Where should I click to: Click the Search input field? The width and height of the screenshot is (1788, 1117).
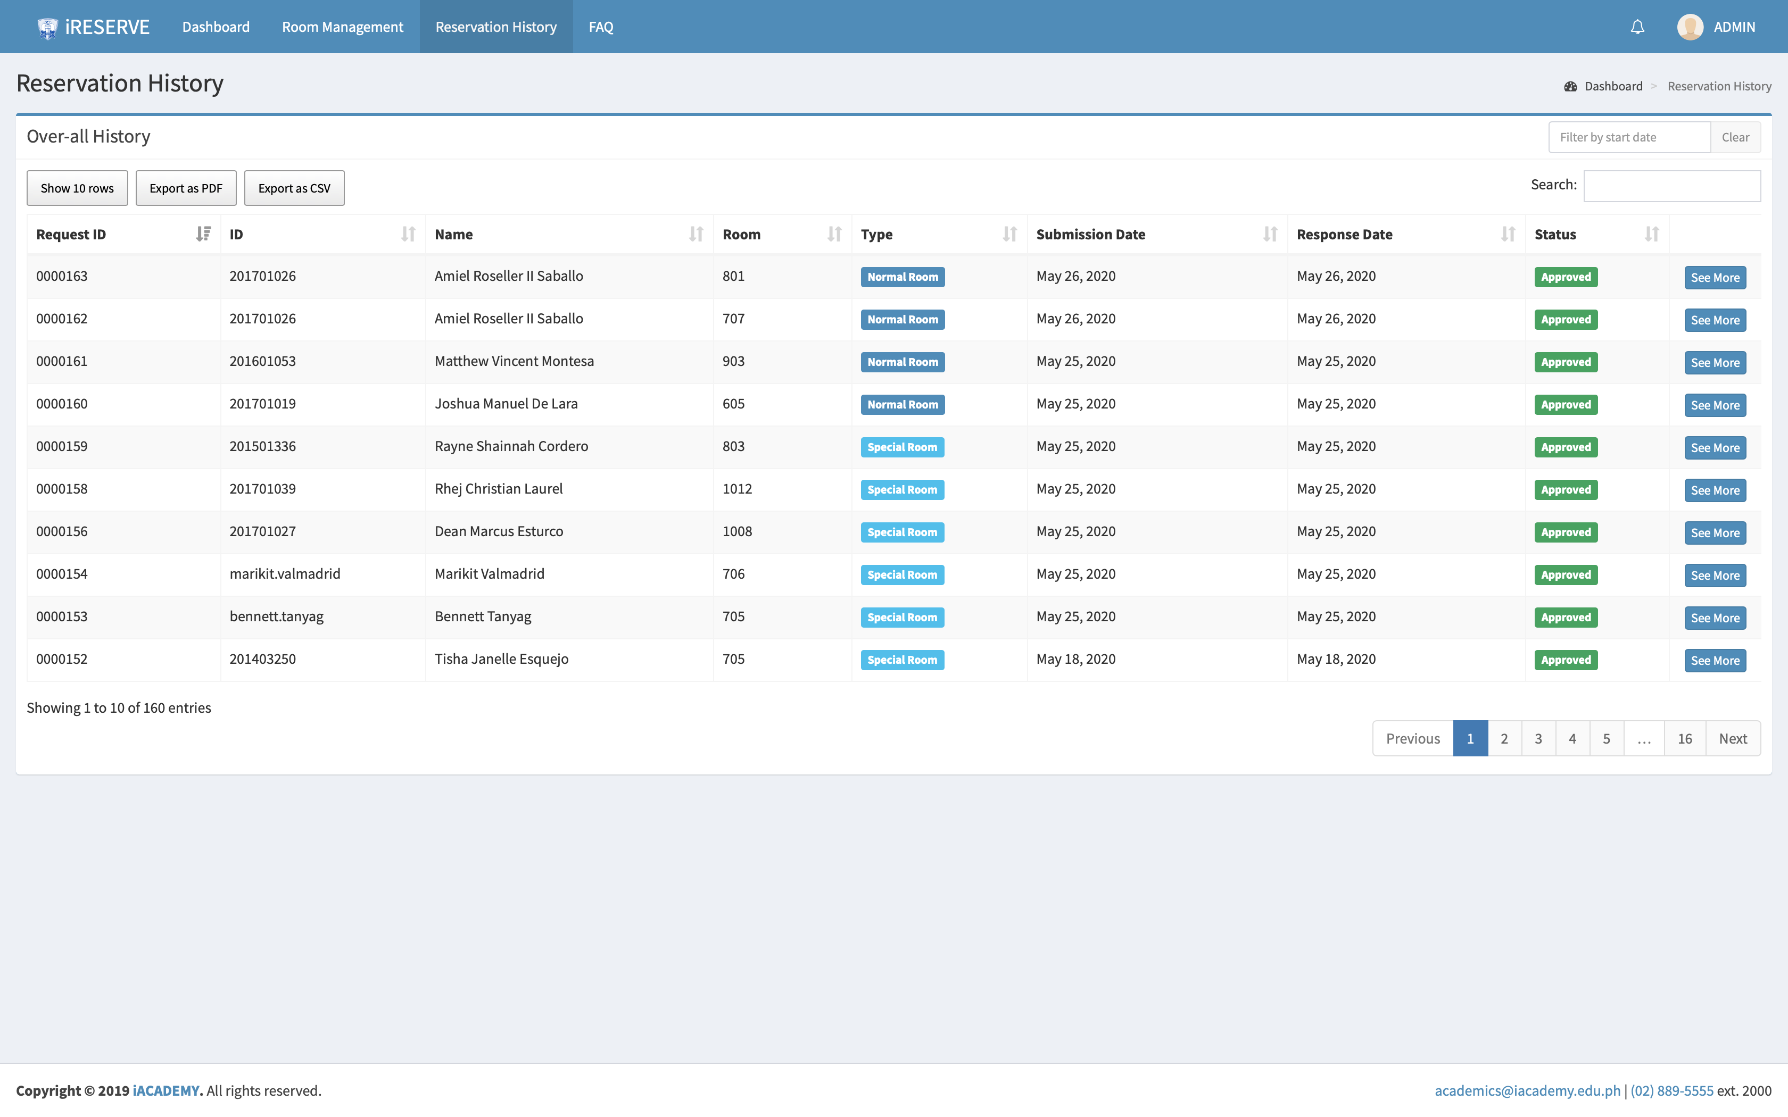point(1671,186)
